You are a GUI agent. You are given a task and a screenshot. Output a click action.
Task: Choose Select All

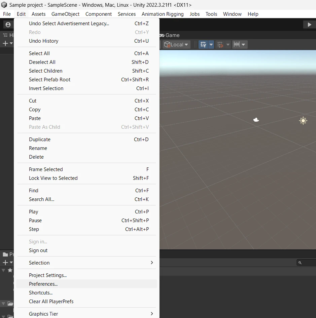[x=86, y=53]
